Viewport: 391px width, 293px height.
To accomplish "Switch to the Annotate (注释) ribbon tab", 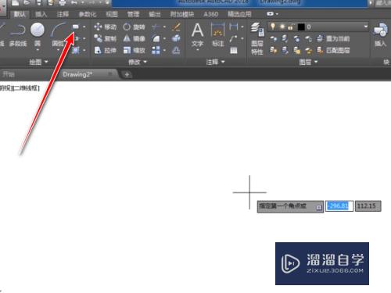I will coord(63,14).
